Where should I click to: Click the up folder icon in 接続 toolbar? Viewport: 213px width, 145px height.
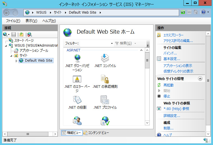click(x=21, y=35)
